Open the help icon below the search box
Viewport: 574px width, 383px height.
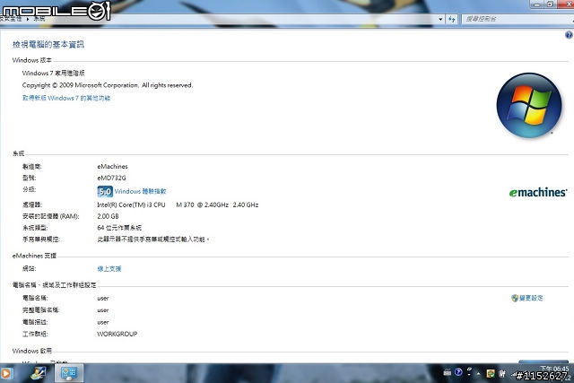(x=569, y=35)
